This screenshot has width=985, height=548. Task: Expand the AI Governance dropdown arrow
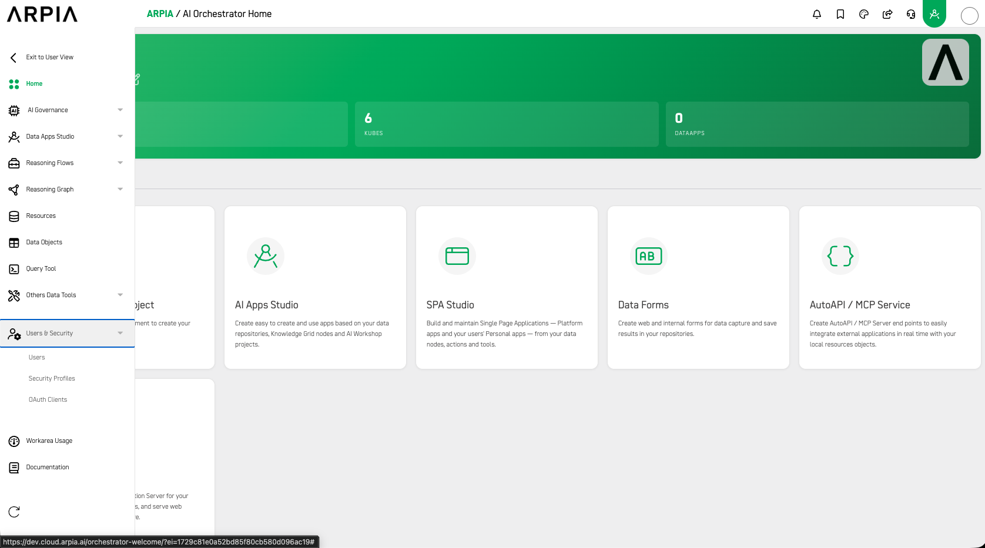coord(120,110)
